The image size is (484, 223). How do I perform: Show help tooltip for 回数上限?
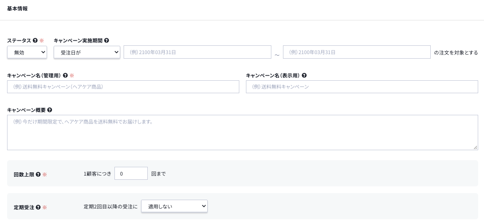pos(38,174)
